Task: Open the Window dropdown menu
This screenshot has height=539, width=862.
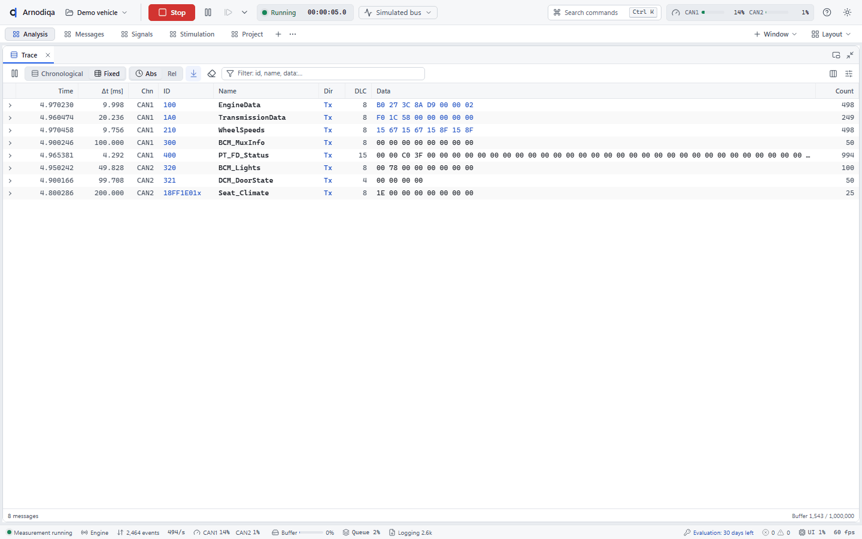Action: tap(775, 34)
